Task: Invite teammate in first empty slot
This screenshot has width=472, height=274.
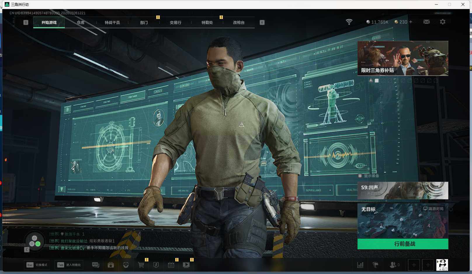Action: point(414,265)
